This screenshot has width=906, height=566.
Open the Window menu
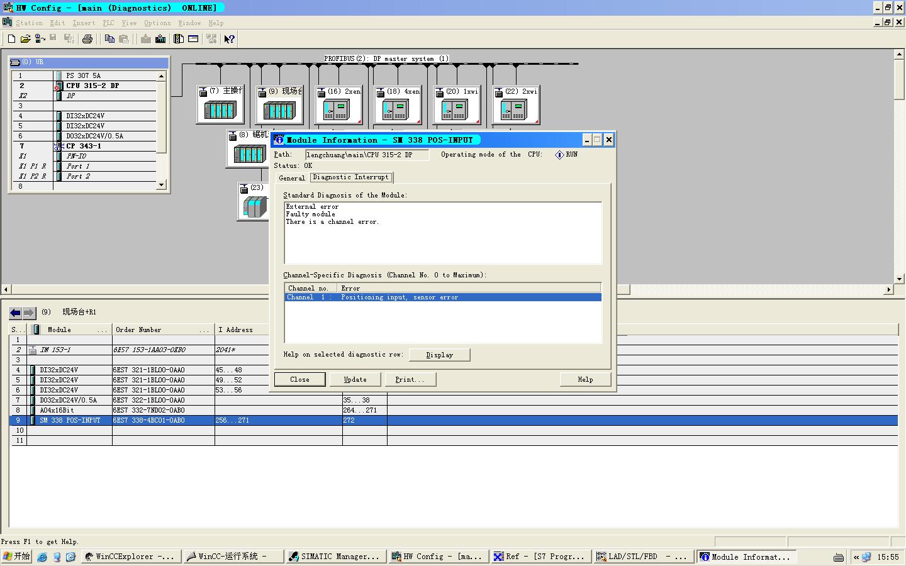click(x=189, y=23)
